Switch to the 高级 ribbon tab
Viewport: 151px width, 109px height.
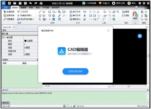coord(31,8)
